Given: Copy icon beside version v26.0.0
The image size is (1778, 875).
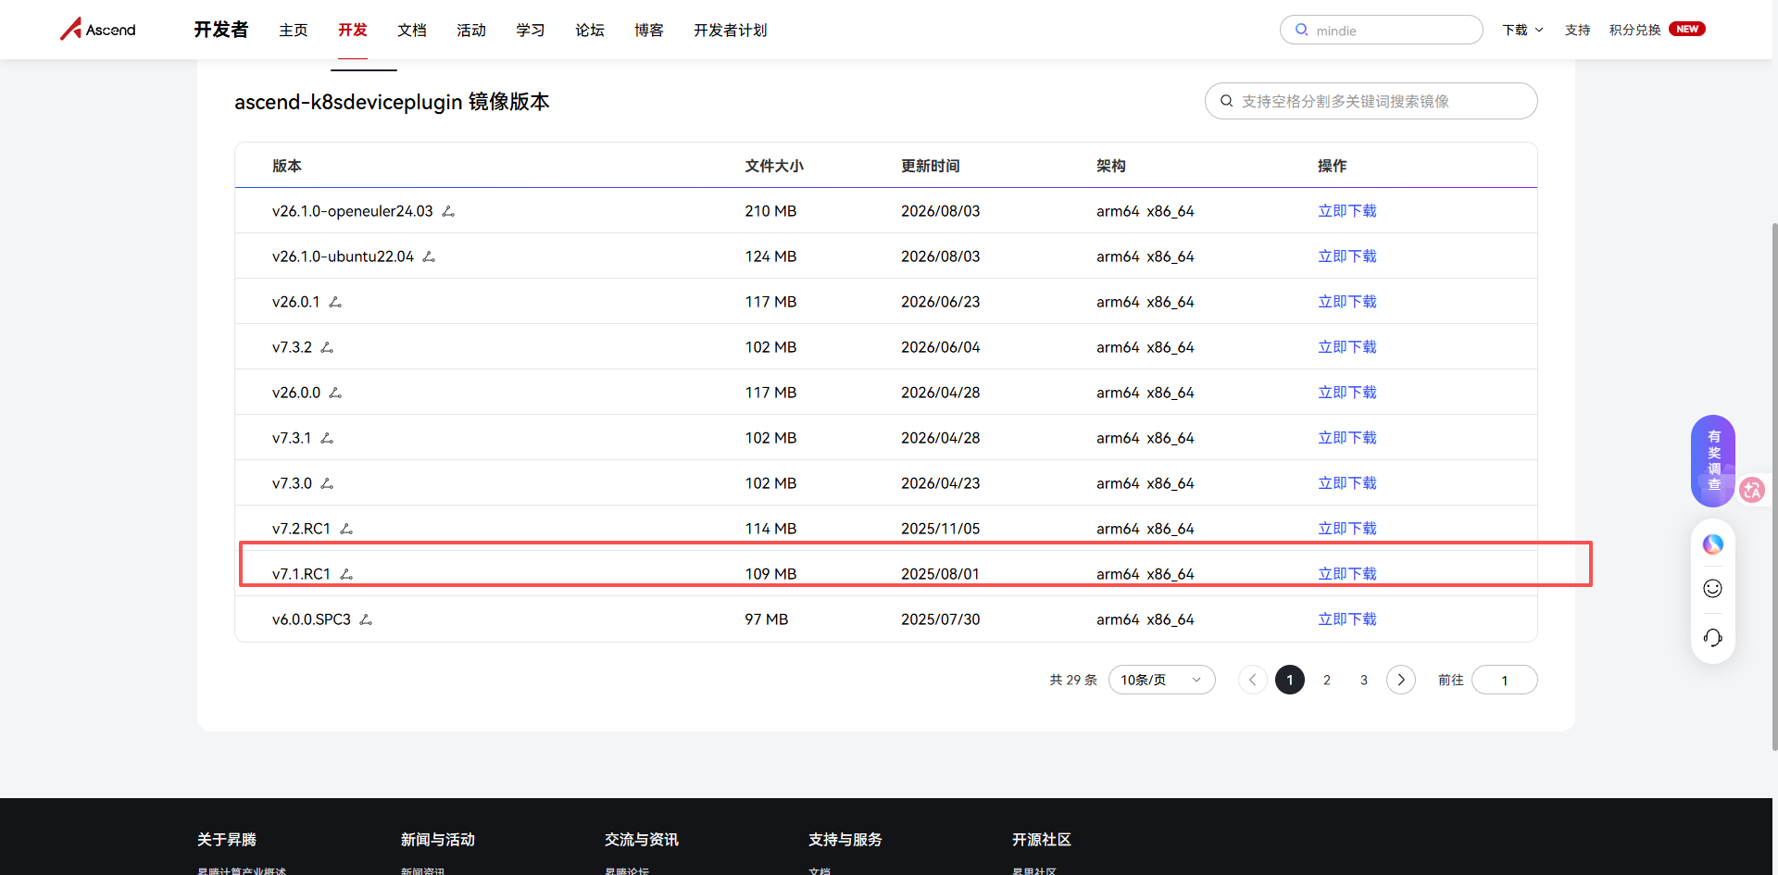Looking at the screenshot, I should (335, 393).
